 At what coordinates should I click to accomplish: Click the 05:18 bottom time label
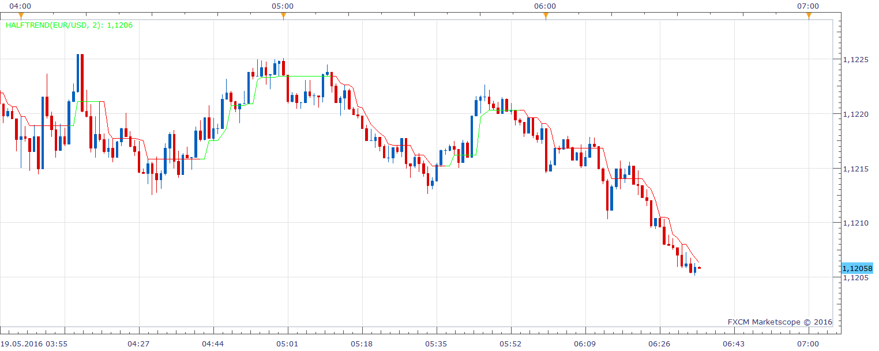coord(362,344)
